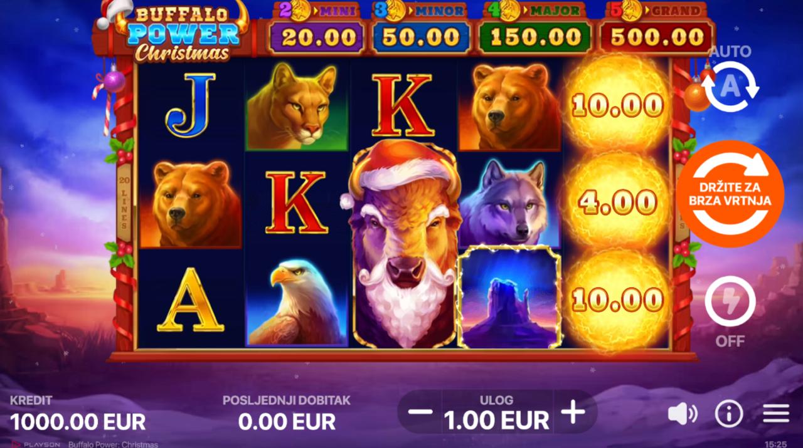
Task: Toggle the turbo lightning mode
Action: point(730,302)
